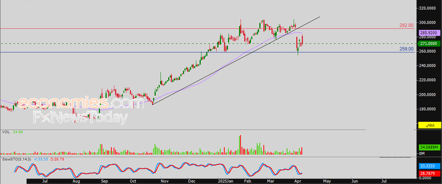Screen dimensions: 442x184
Task: Select the black ascending trendline
Action: (236, 60)
